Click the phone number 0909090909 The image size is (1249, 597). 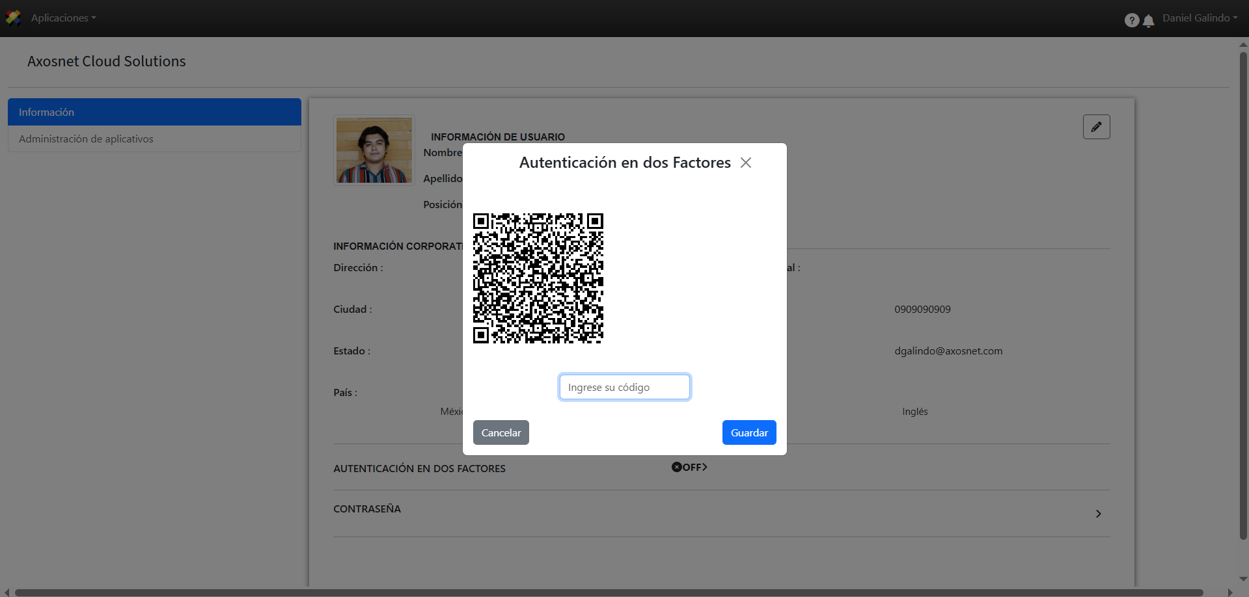coord(922,309)
